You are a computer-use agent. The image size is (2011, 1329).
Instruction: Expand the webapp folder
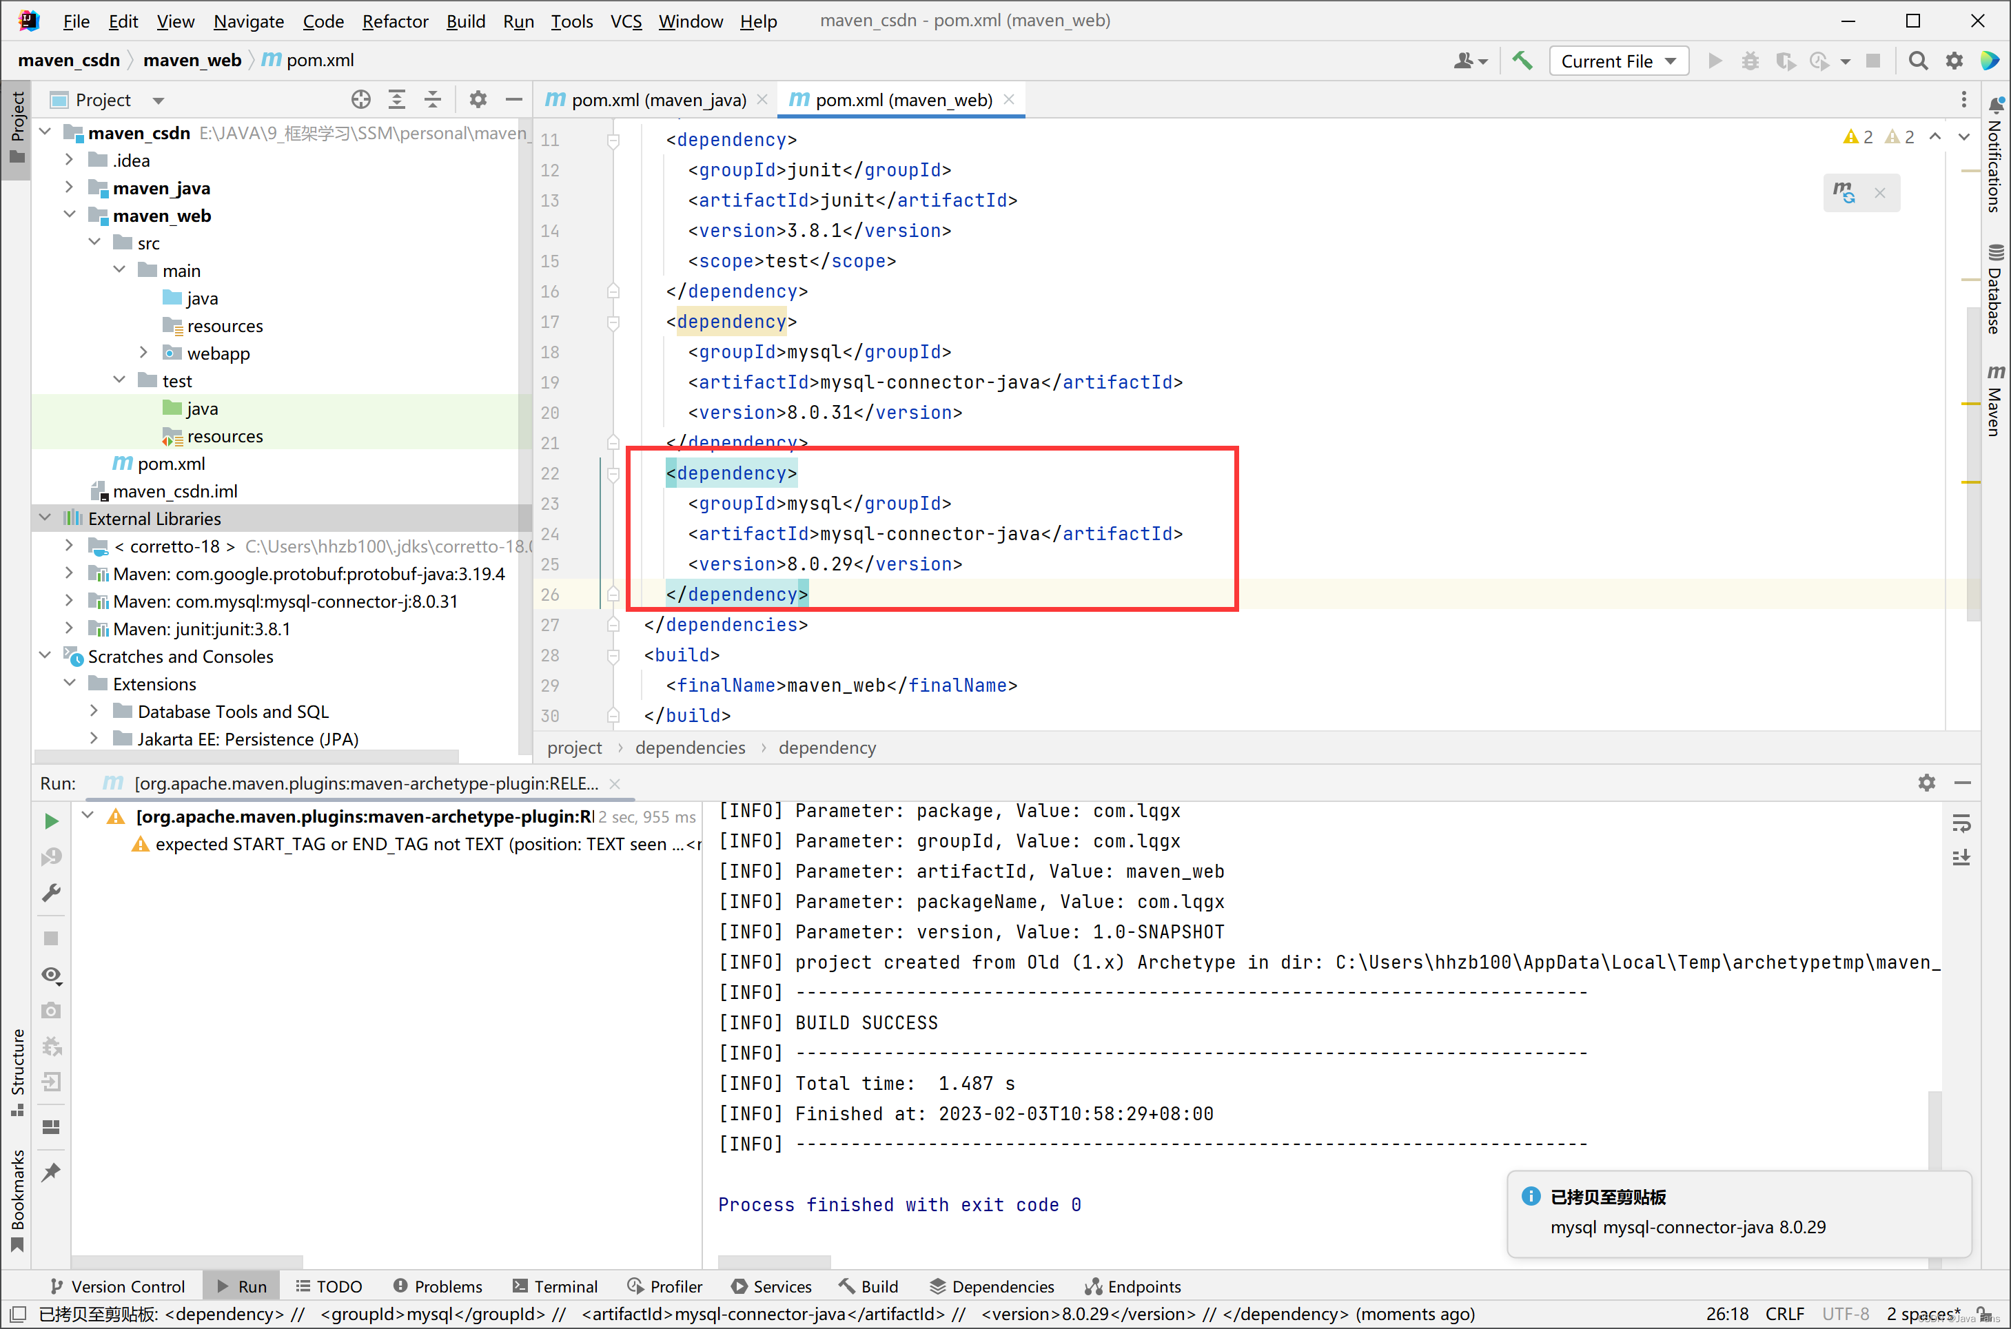(143, 353)
